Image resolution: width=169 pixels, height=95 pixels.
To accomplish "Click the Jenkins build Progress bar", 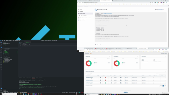I will 161,10.
